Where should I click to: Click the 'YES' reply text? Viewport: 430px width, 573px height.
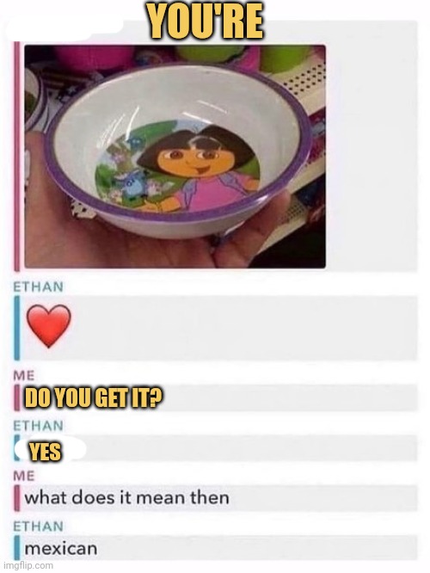pos(45,452)
